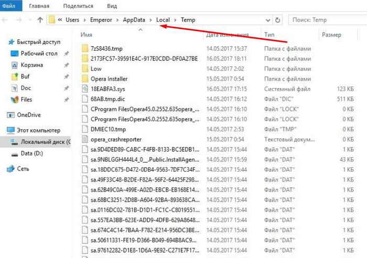Select file DMIEC10.tmp

(108, 129)
